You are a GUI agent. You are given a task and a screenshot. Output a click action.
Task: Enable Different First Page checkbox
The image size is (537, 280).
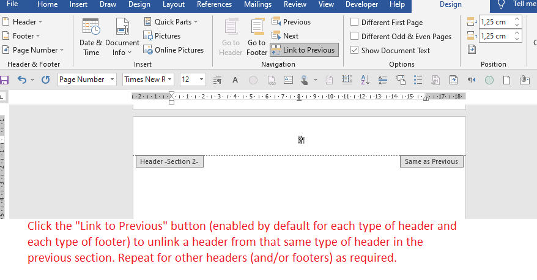(355, 22)
